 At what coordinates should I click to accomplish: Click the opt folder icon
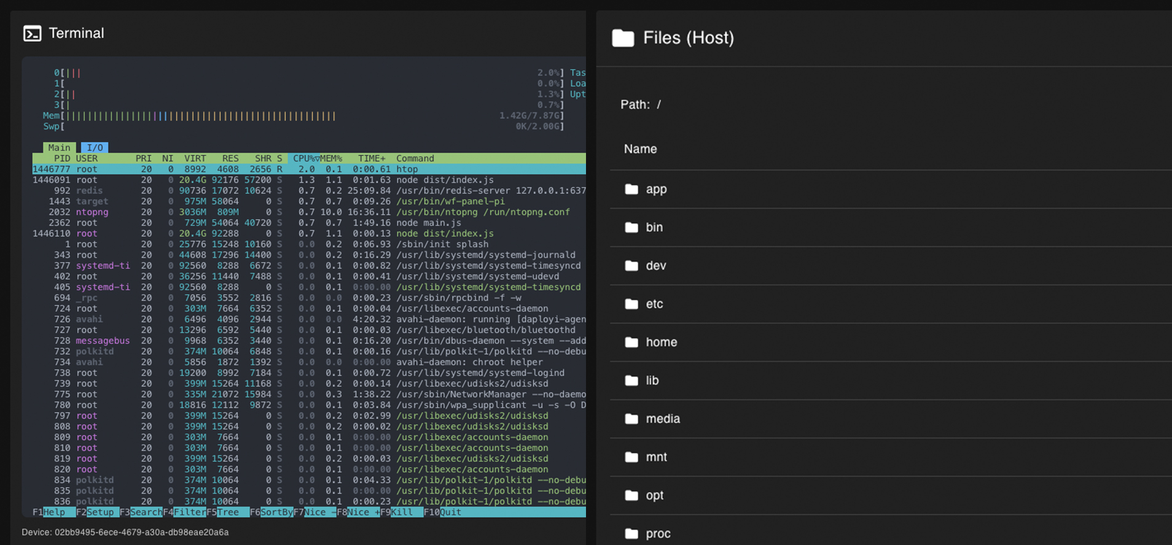[631, 495]
